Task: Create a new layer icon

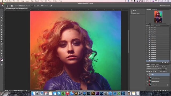Action: click(165, 90)
